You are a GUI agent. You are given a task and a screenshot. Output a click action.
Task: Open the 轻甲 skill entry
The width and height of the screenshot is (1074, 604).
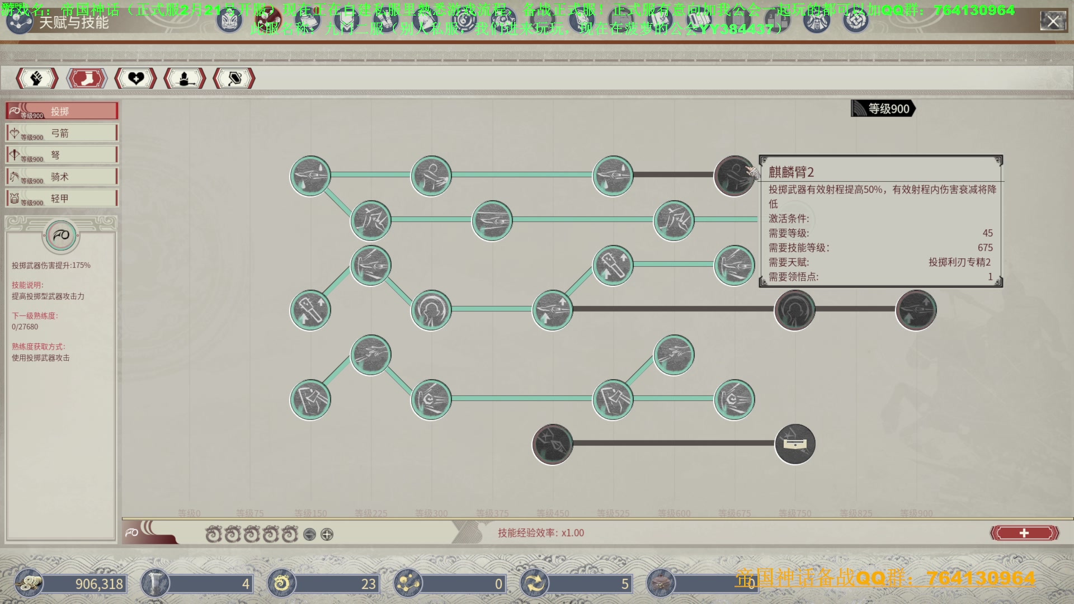point(62,199)
